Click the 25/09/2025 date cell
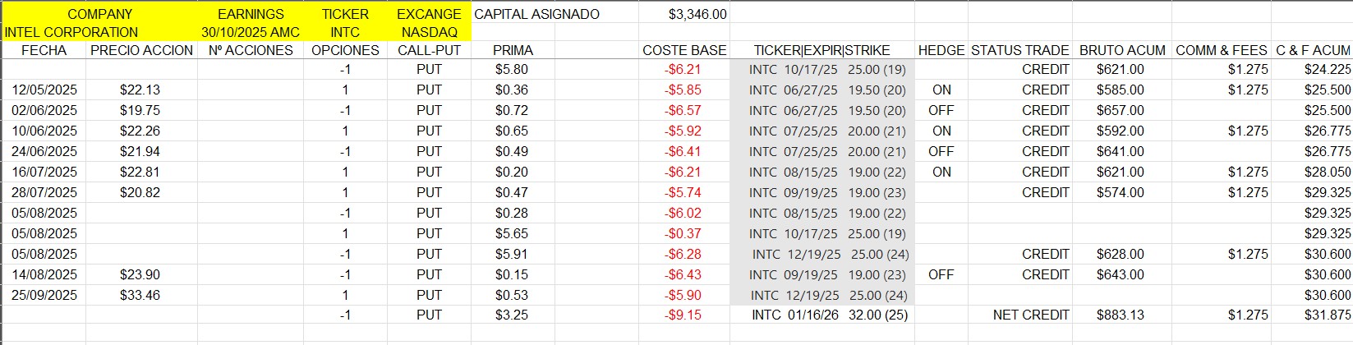 [x=44, y=295]
